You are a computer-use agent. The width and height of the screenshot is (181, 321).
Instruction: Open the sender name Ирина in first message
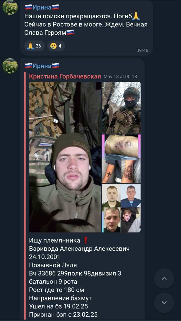(x=42, y=8)
